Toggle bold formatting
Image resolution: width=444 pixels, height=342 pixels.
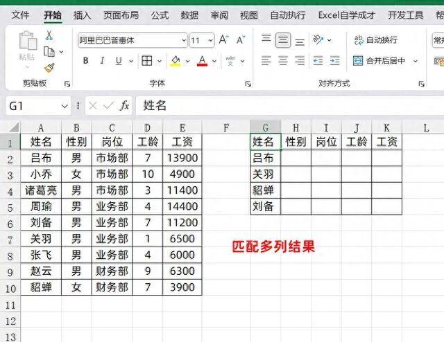point(85,60)
